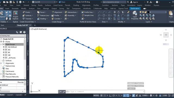Viewport: 174px width, 98px height.
Task: Switch to the Geolocation ribbon tab
Action: pyautogui.click(x=135, y=8)
